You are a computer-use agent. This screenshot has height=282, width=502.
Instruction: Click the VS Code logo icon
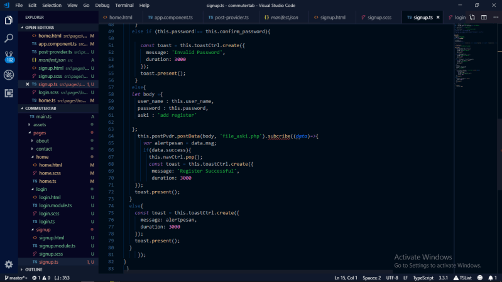6,5
